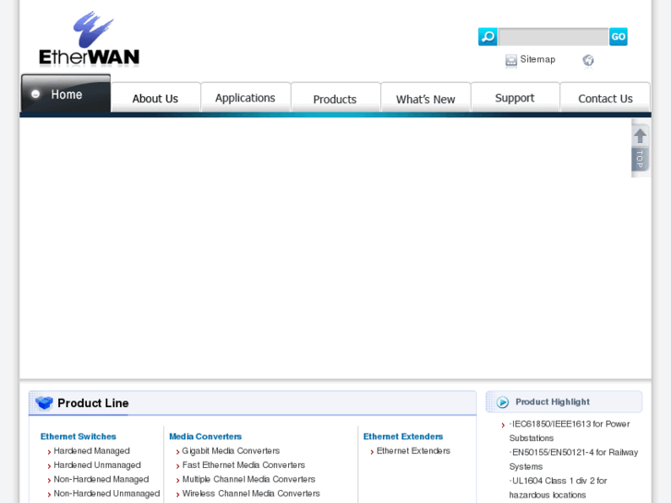This screenshot has height=503, width=671.
Task: Open Wireless Channel Media Converters link
Action: click(251, 493)
